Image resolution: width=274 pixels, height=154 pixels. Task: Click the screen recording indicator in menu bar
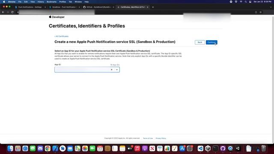[x=231, y=2]
